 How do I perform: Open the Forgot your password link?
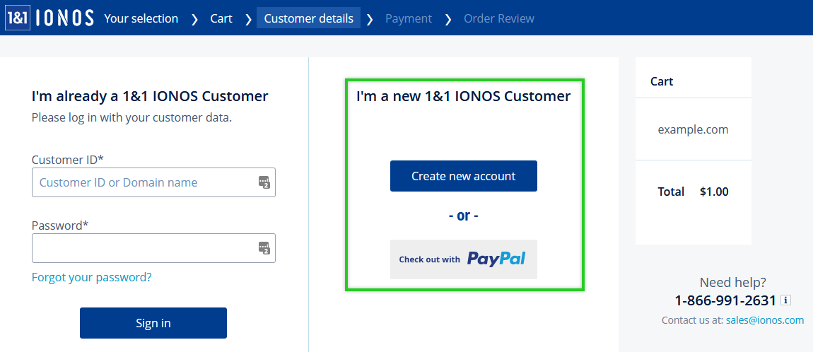92,277
